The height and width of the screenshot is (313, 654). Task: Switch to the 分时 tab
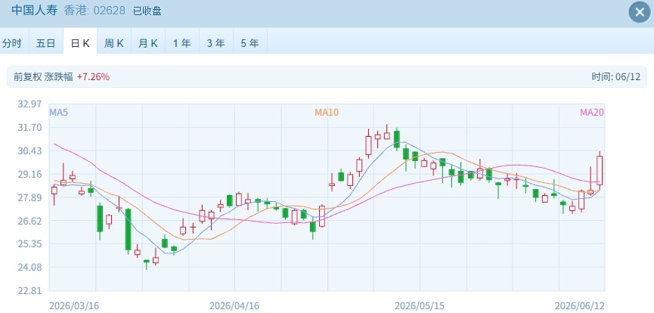pos(11,43)
